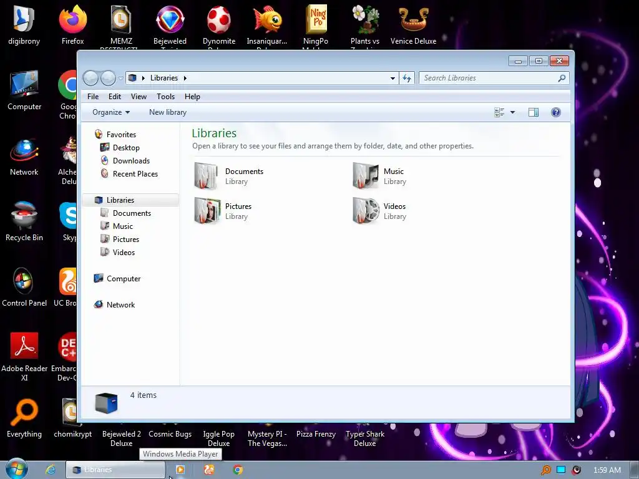Click the system tray clock 1:59 AM

click(607, 470)
